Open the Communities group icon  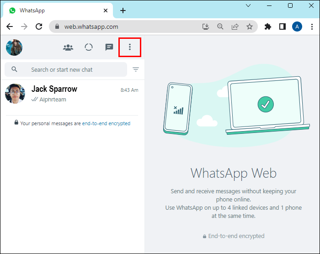click(68, 48)
